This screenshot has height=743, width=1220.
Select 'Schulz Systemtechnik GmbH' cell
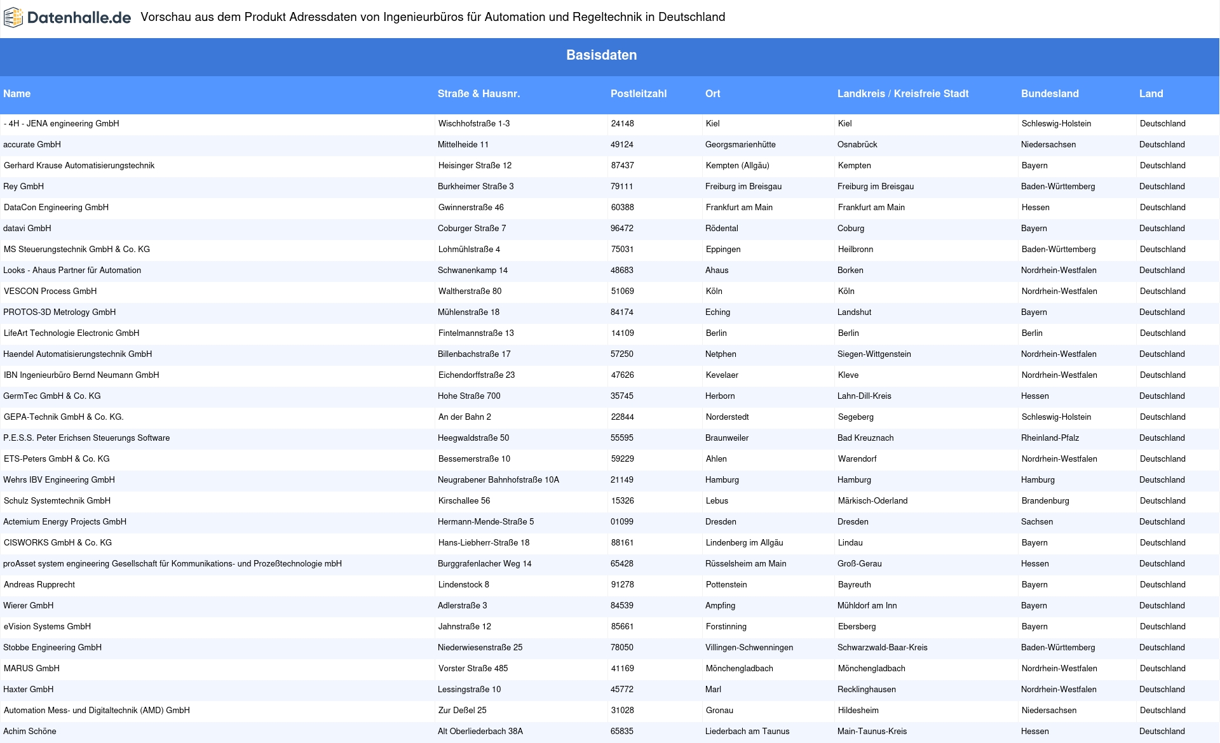tap(57, 501)
